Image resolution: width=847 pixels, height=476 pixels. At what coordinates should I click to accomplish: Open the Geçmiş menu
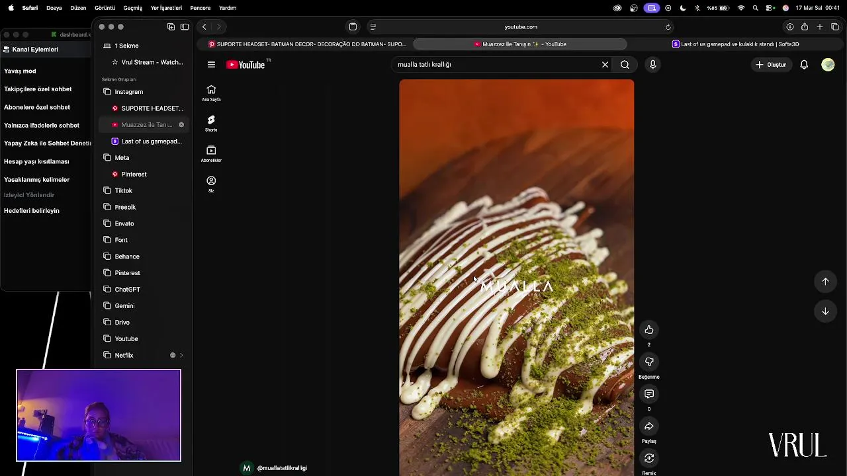(133, 8)
